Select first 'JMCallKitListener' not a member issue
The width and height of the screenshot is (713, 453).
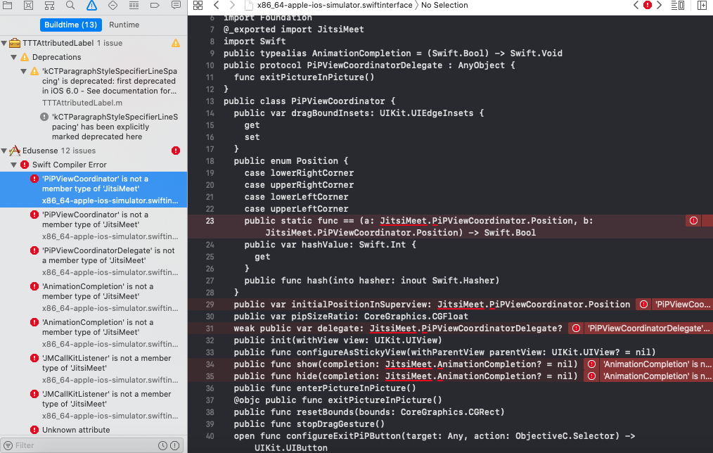tap(94, 369)
